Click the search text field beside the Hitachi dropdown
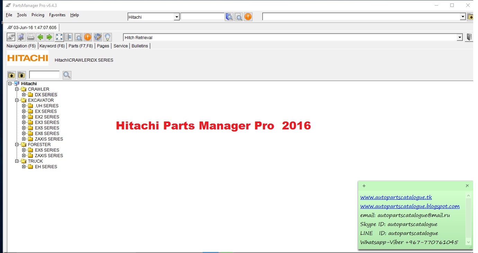 tap(202, 16)
